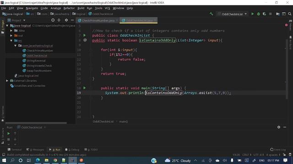Open Microsoft Edge from the taskbar

38,160
